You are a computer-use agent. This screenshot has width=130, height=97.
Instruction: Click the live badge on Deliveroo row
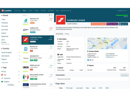tap(51, 19)
